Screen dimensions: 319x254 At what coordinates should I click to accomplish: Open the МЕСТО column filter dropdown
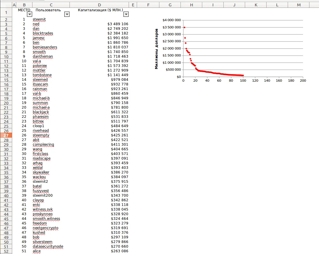pyautogui.click(x=29, y=14)
